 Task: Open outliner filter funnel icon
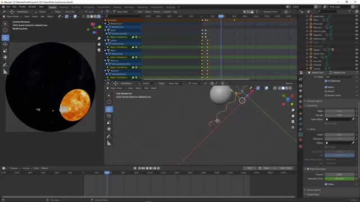click(x=350, y=11)
